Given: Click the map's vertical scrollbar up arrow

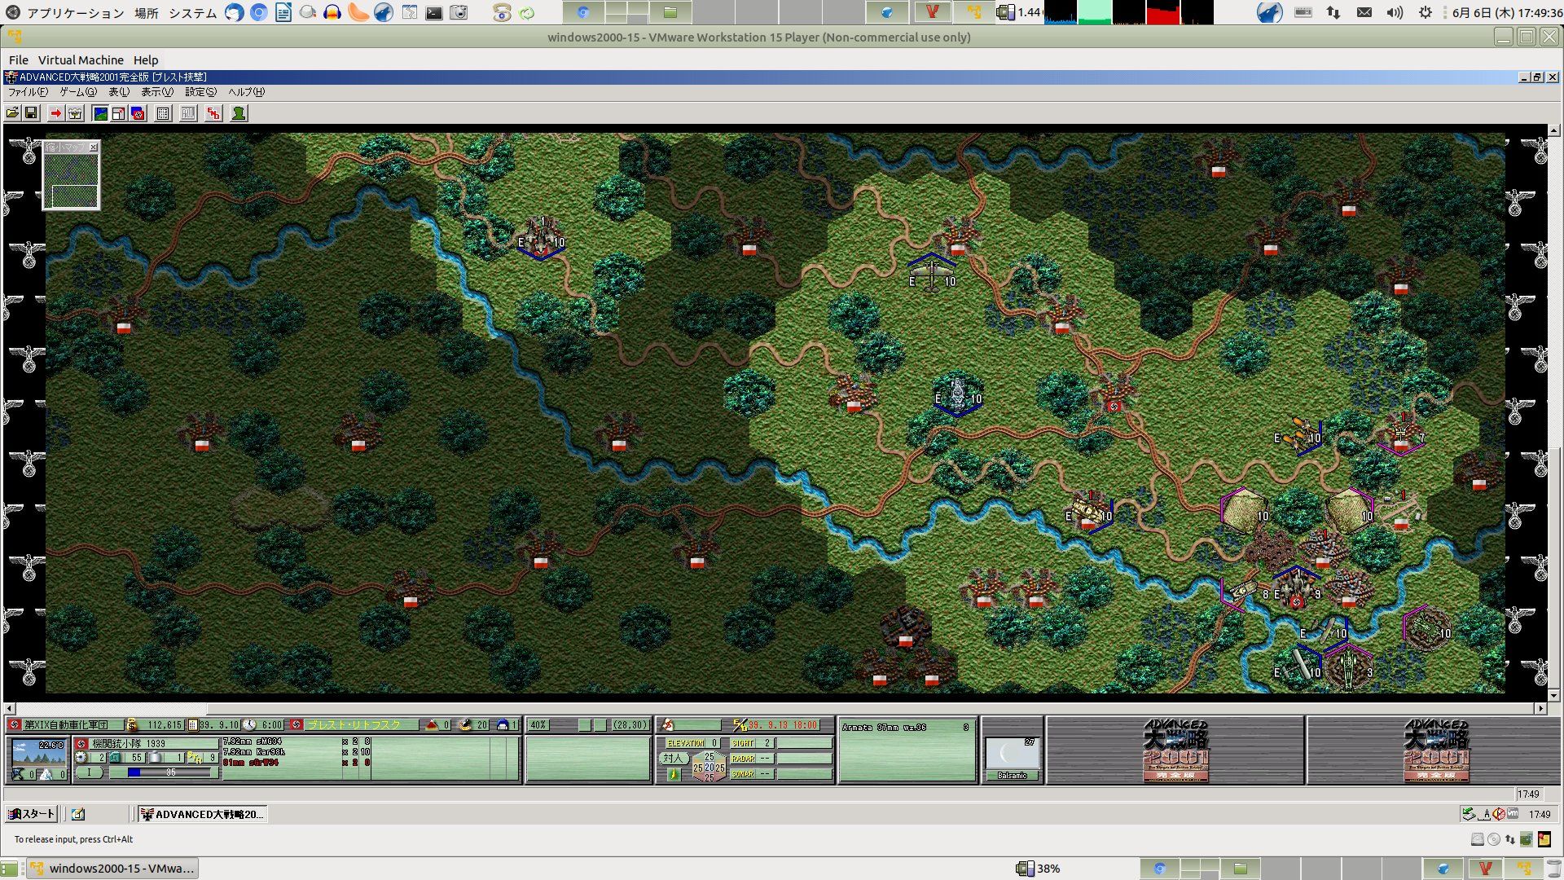Looking at the screenshot, I should 1553,130.
